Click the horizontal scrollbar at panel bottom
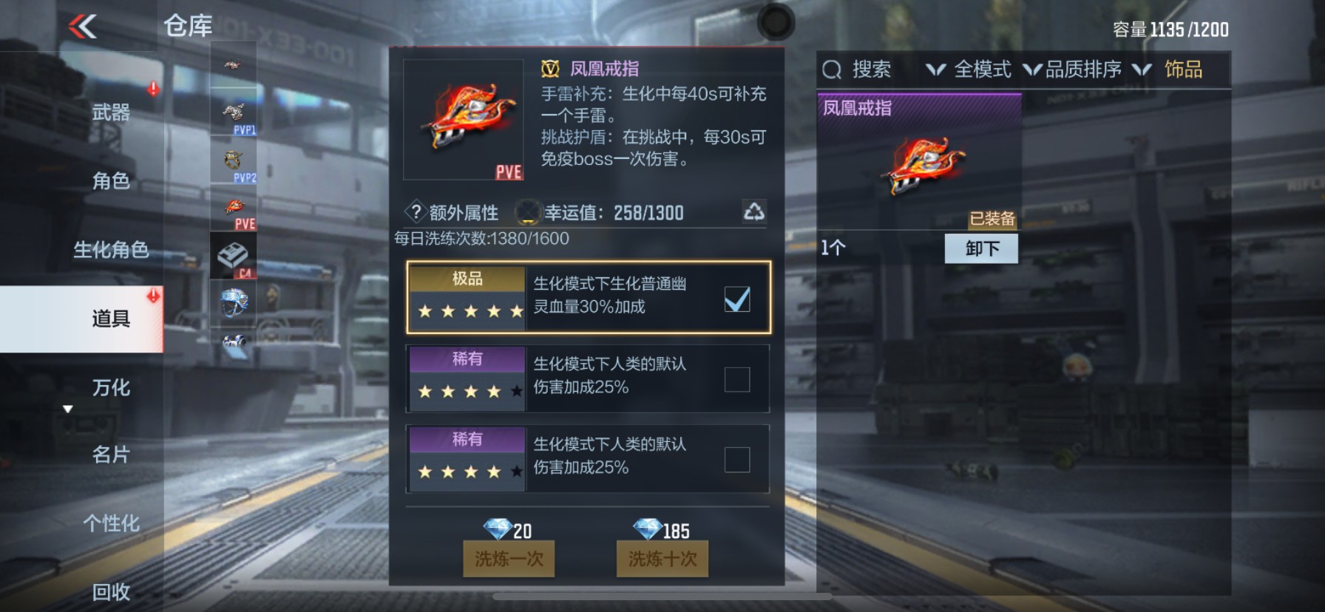Image resolution: width=1325 pixels, height=612 pixels. pos(662,596)
